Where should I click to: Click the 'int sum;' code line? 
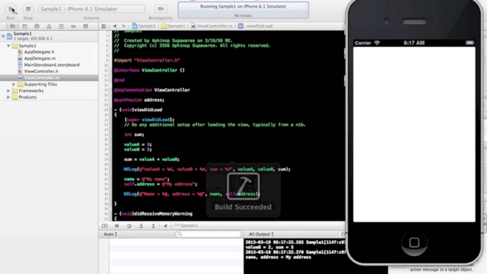(134, 134)
